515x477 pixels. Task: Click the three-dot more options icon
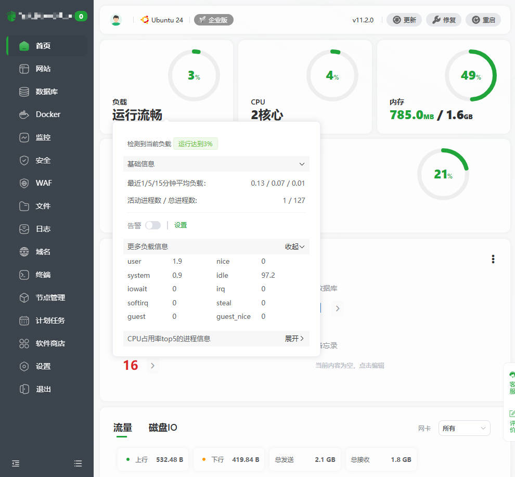coord(493,259)
